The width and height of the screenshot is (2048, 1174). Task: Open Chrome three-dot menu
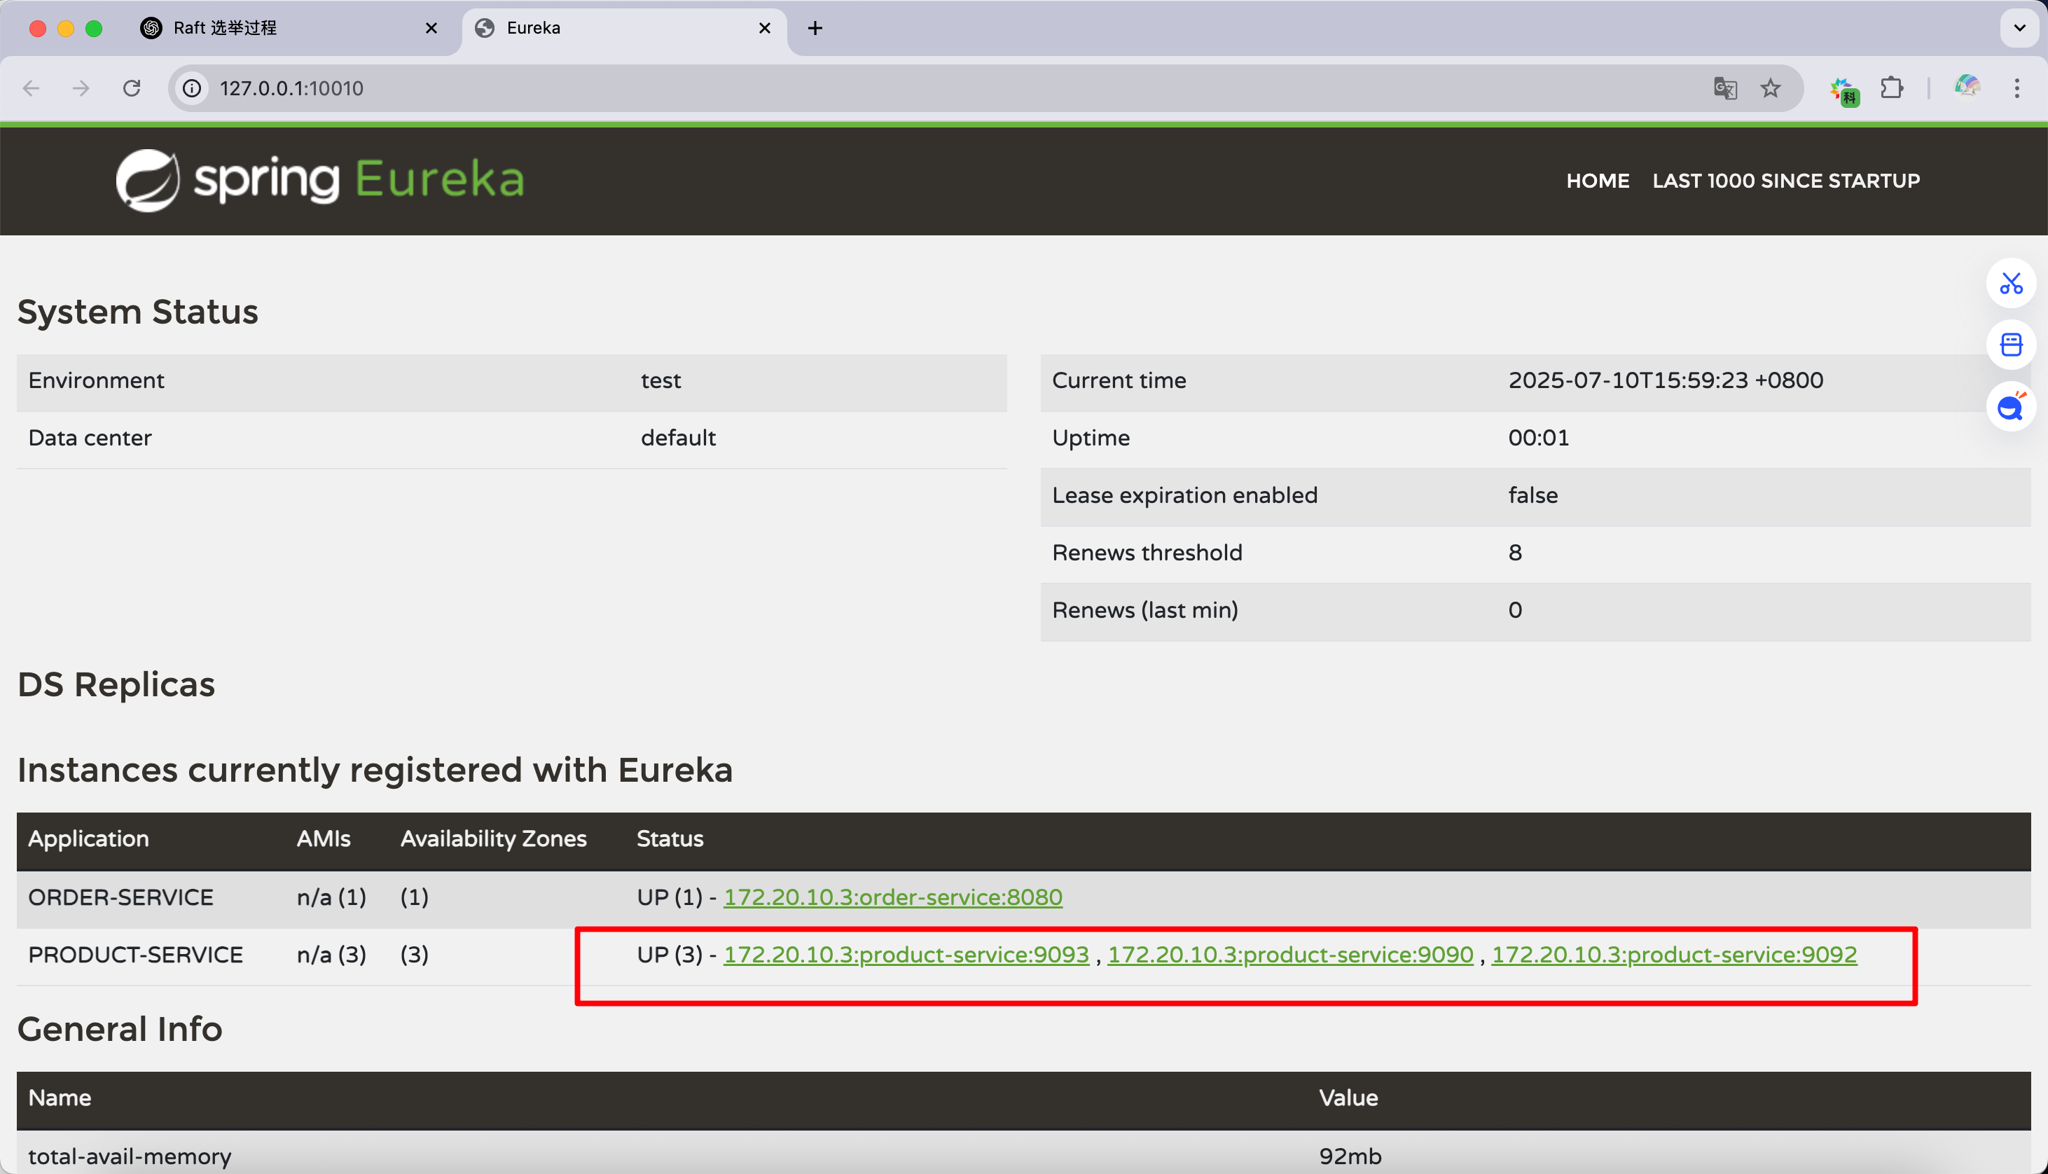click(x=2016, y=88)
